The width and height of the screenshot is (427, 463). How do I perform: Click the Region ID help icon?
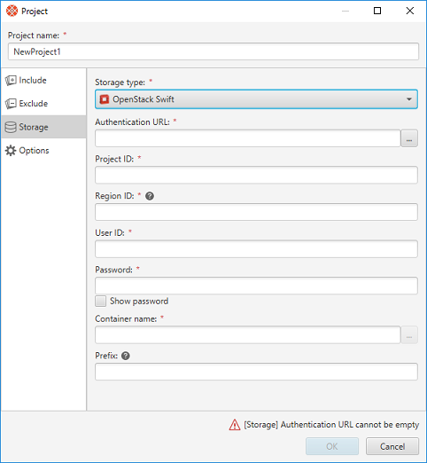(x=150, y=196)
